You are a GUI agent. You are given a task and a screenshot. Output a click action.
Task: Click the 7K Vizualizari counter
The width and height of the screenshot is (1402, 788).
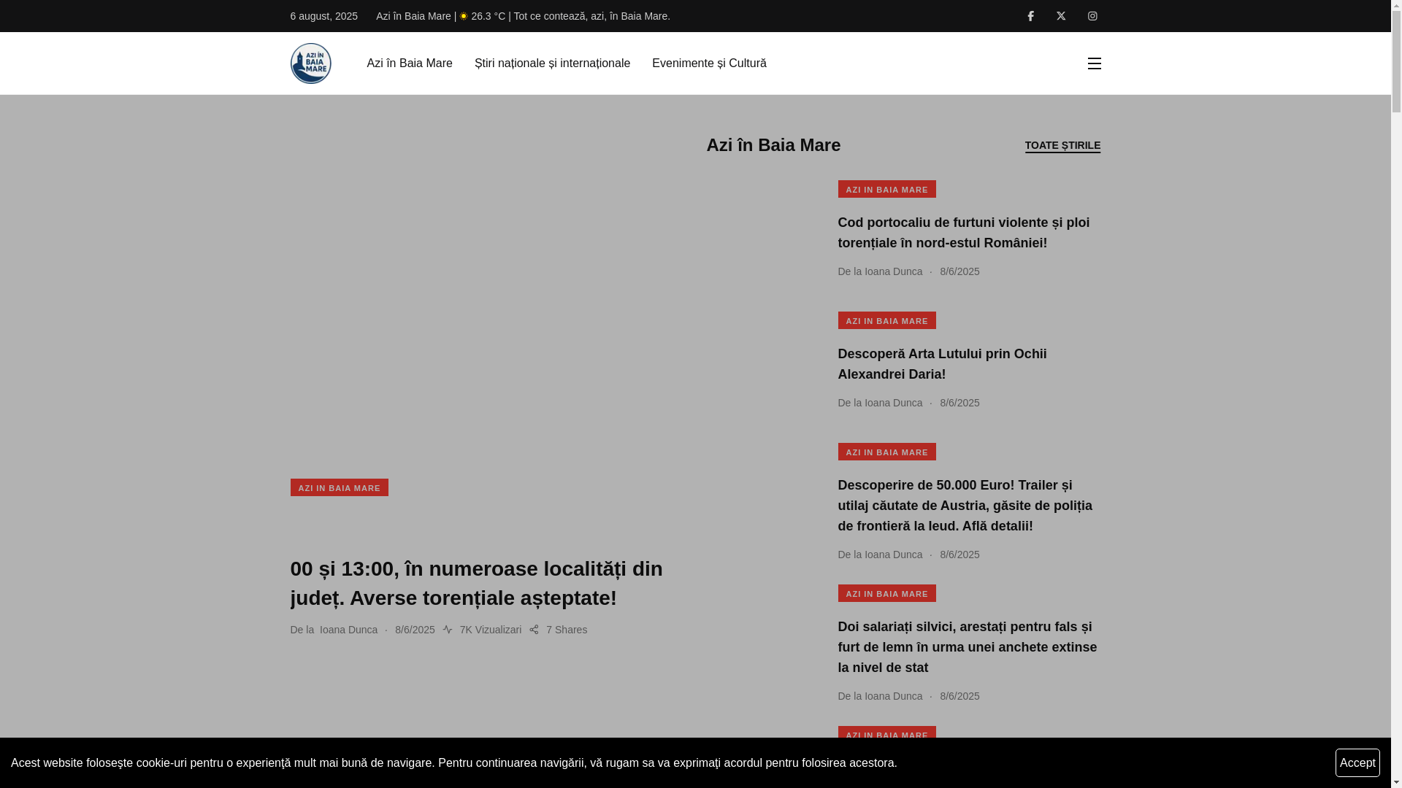tap(490, 630)
